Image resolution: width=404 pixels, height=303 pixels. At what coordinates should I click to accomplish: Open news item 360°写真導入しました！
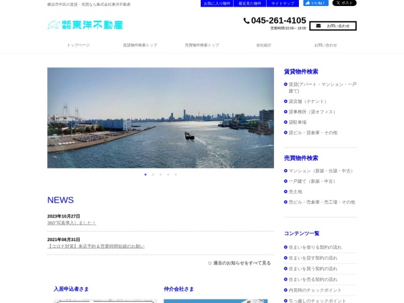[x=71, y=223]
